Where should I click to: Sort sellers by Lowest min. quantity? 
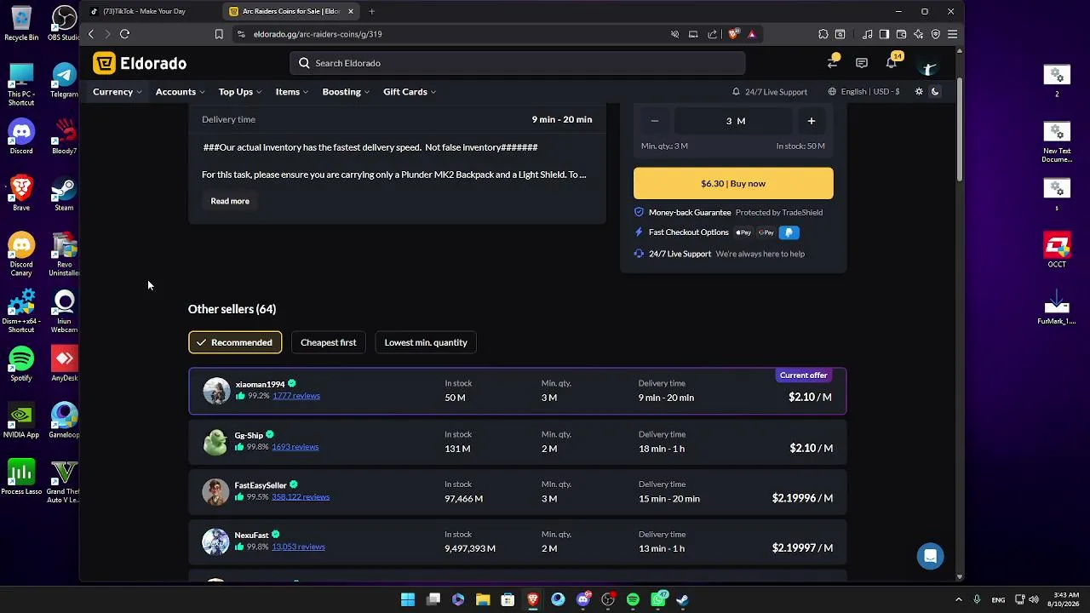(426, 342)
